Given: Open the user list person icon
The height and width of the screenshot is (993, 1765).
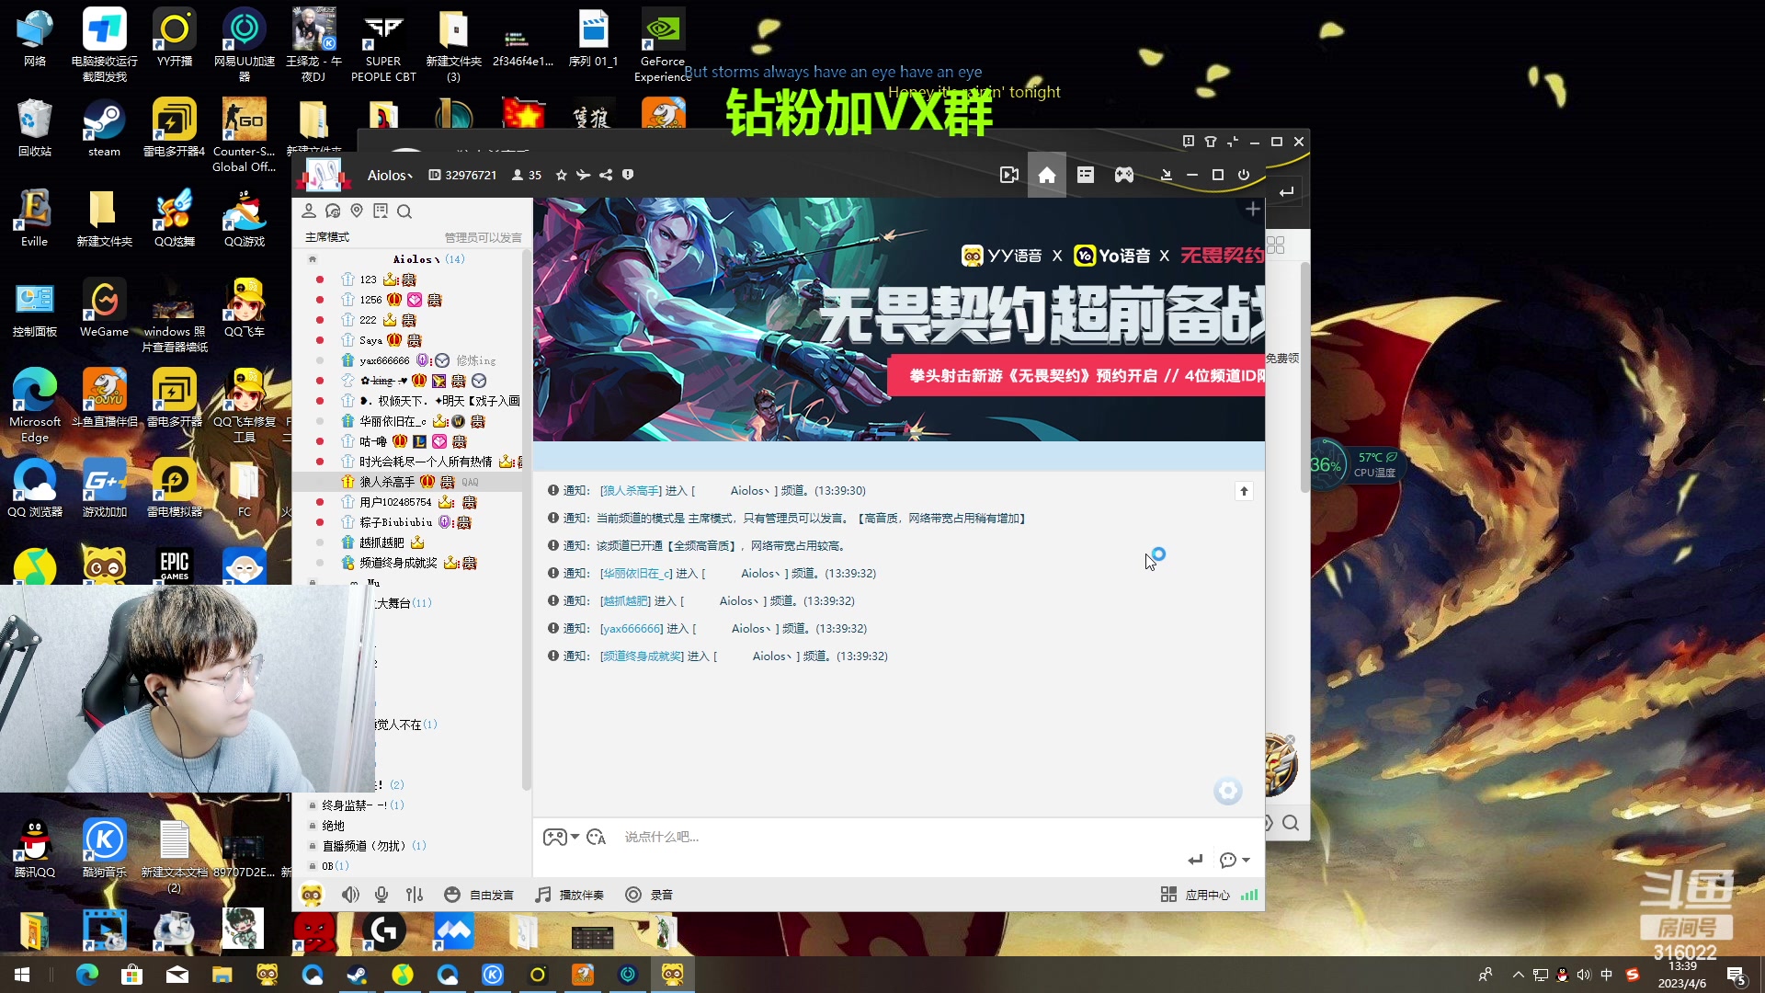Looking at the screenshot, I should [309, 211].
